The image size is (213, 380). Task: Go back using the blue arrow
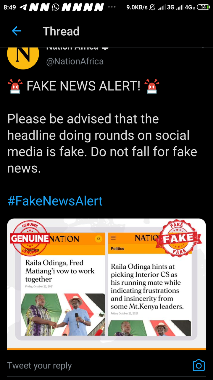click(x=17, y=31)
